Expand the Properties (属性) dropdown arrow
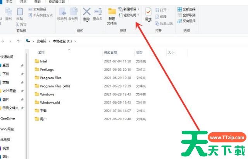248x159 pixels. tap(148, 22)
